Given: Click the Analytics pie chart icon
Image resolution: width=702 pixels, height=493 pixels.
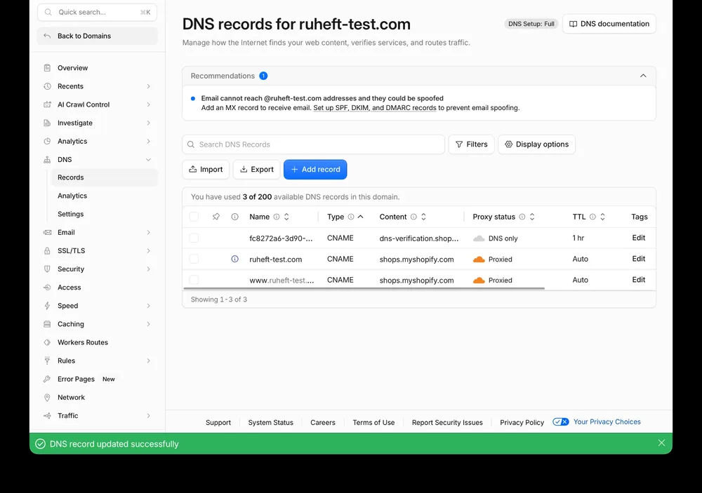Looking at the screenshot, I should click(47, 142).
